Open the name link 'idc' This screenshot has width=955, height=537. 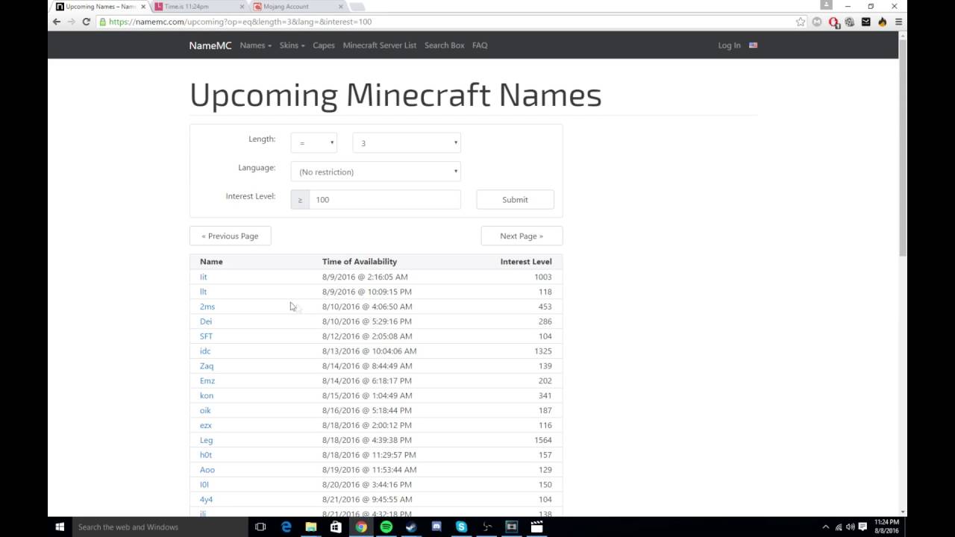(x=205, y=351)
